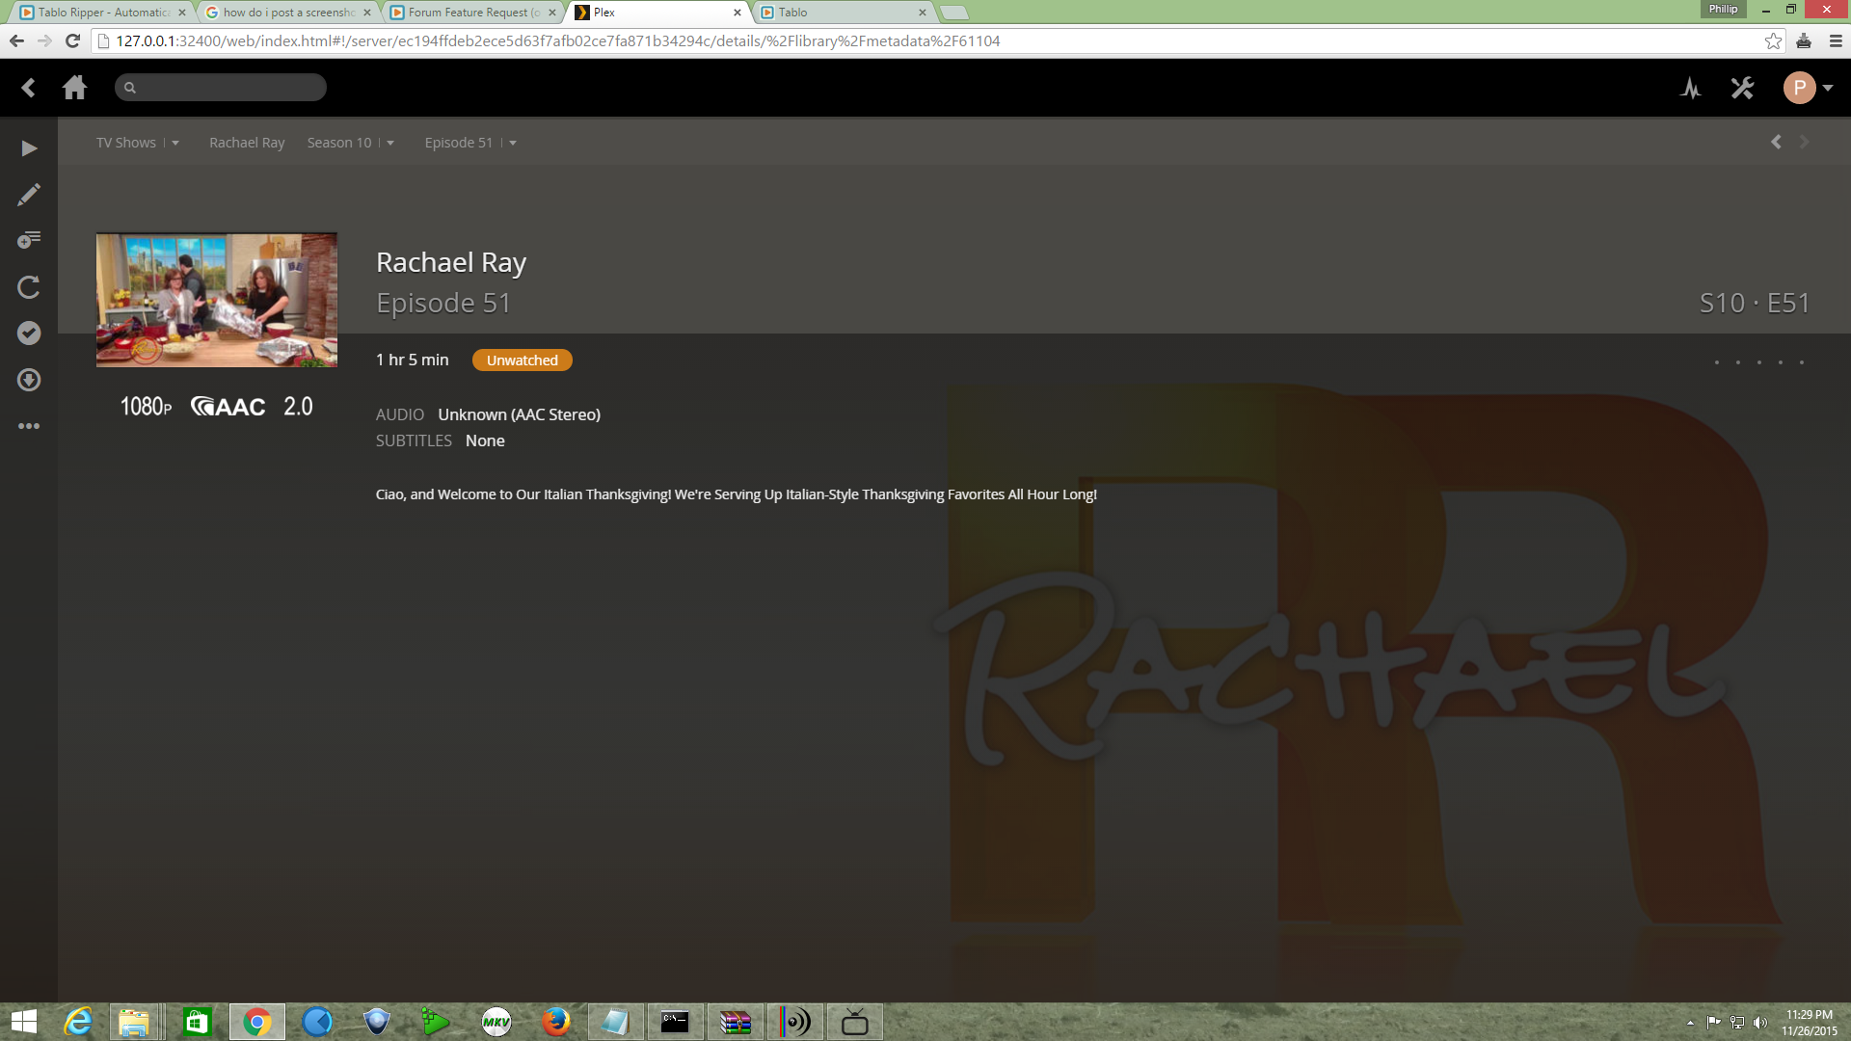Open the Activity status icon
Image resolution: width=1851 pixels, height=1041 pixels.
click(x=1690, y=89)
